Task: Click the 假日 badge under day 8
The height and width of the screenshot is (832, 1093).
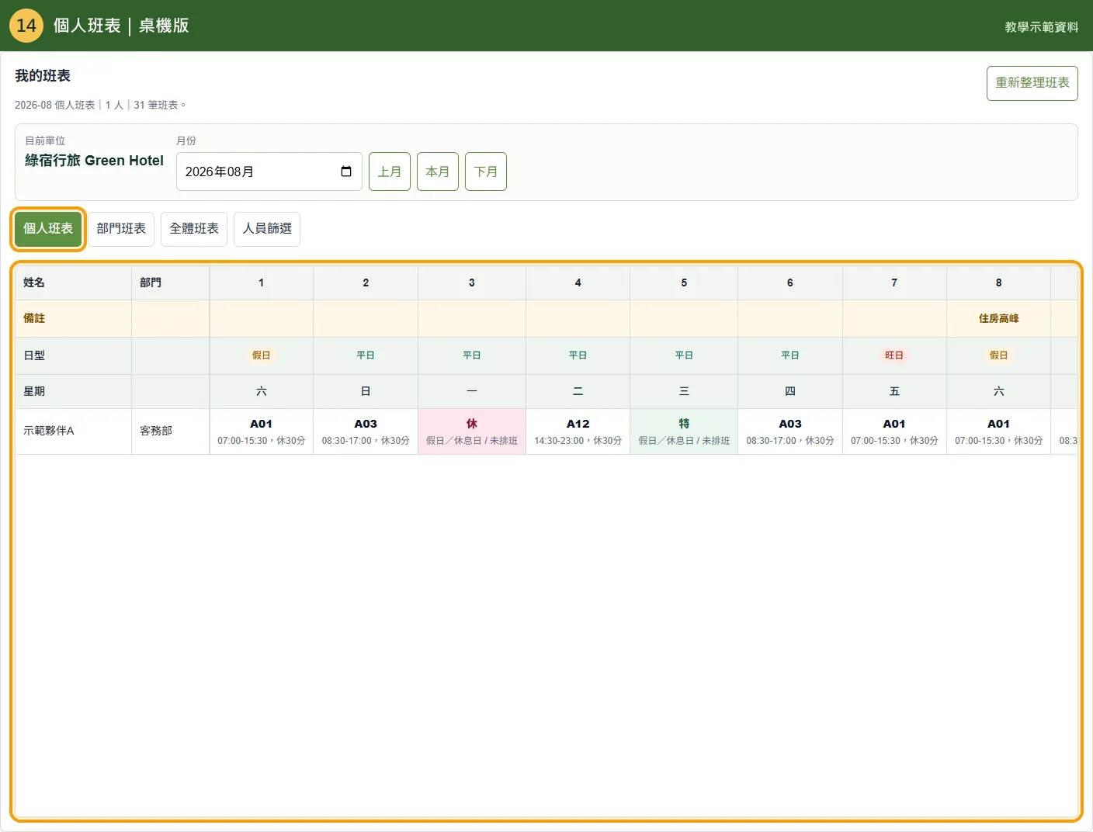Action: click(999, 355)
